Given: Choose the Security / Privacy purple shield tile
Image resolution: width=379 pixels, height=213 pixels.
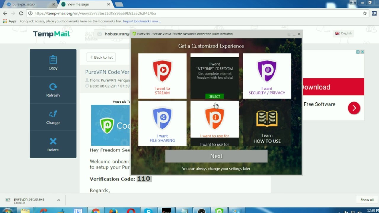Looking at the screenshot, I should (267, 76).
